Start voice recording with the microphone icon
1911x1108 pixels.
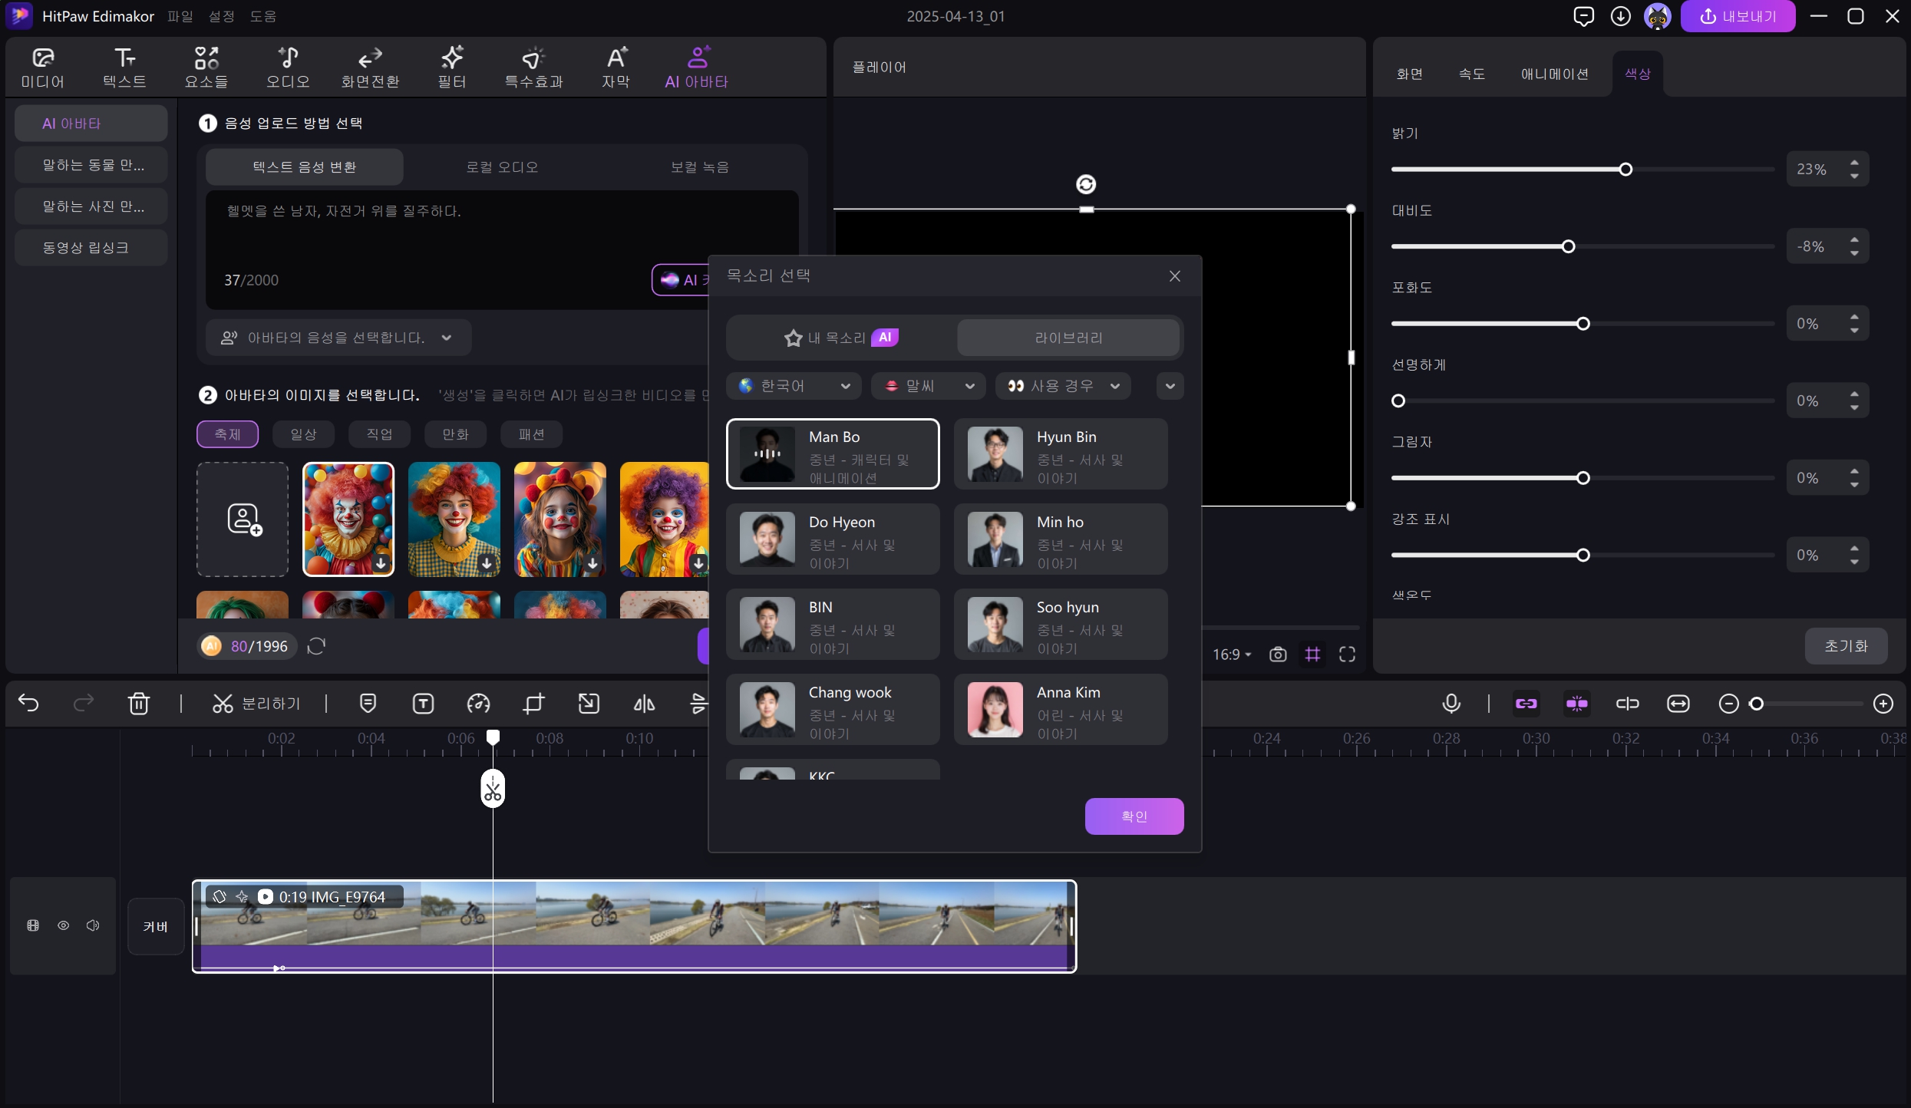tap(1451, 704)
